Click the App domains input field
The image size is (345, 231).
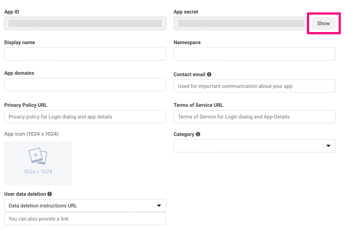tap(85, 85)
